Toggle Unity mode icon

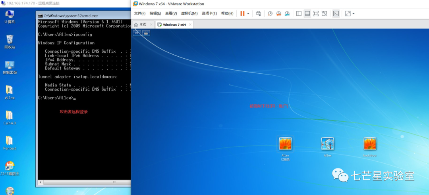[324, 13]
